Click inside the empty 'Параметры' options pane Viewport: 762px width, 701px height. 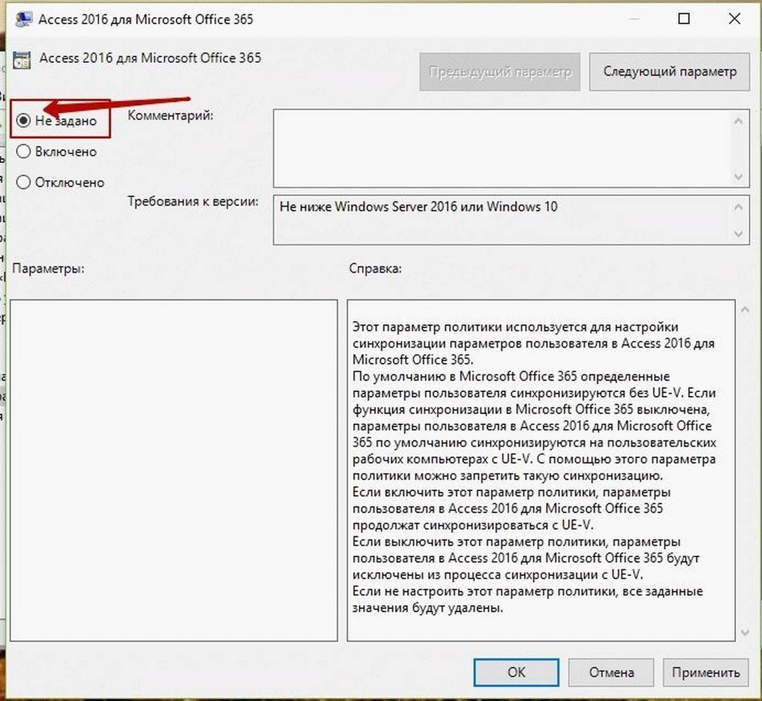pos(174,470)
